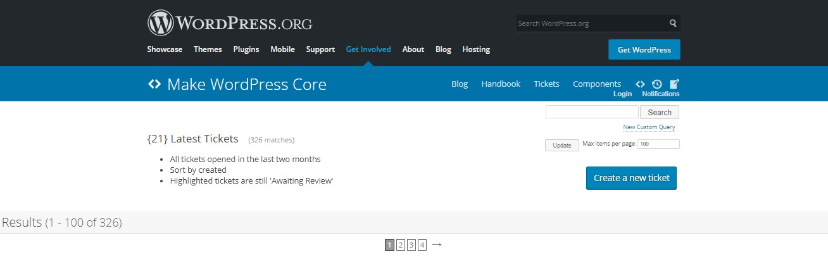Open the Showcase menu item
Screen dimensions: 828x264
pos(165,49)
